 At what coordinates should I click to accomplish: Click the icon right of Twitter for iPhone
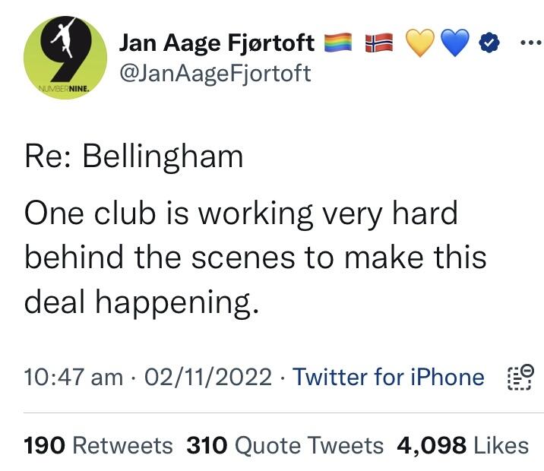pyautogui.click(x=519, y=378)
